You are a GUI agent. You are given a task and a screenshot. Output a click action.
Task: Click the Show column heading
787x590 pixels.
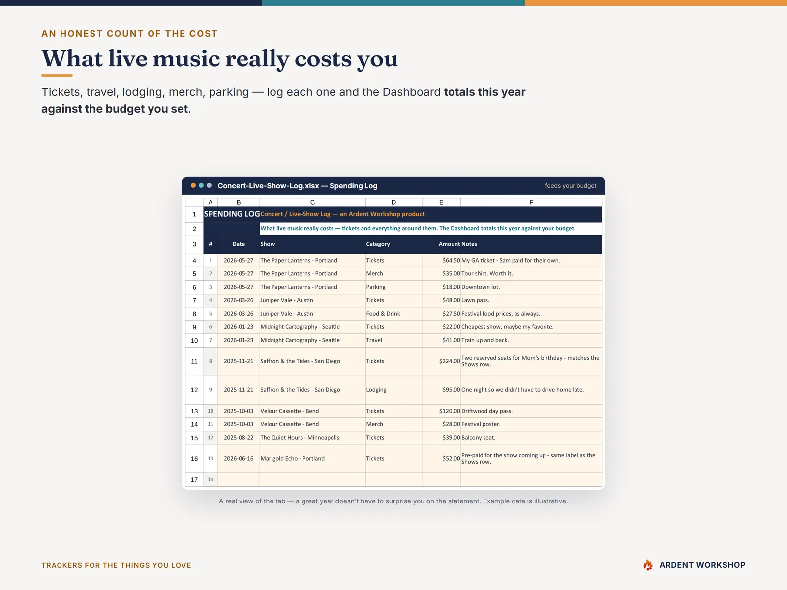pos(312,244)
